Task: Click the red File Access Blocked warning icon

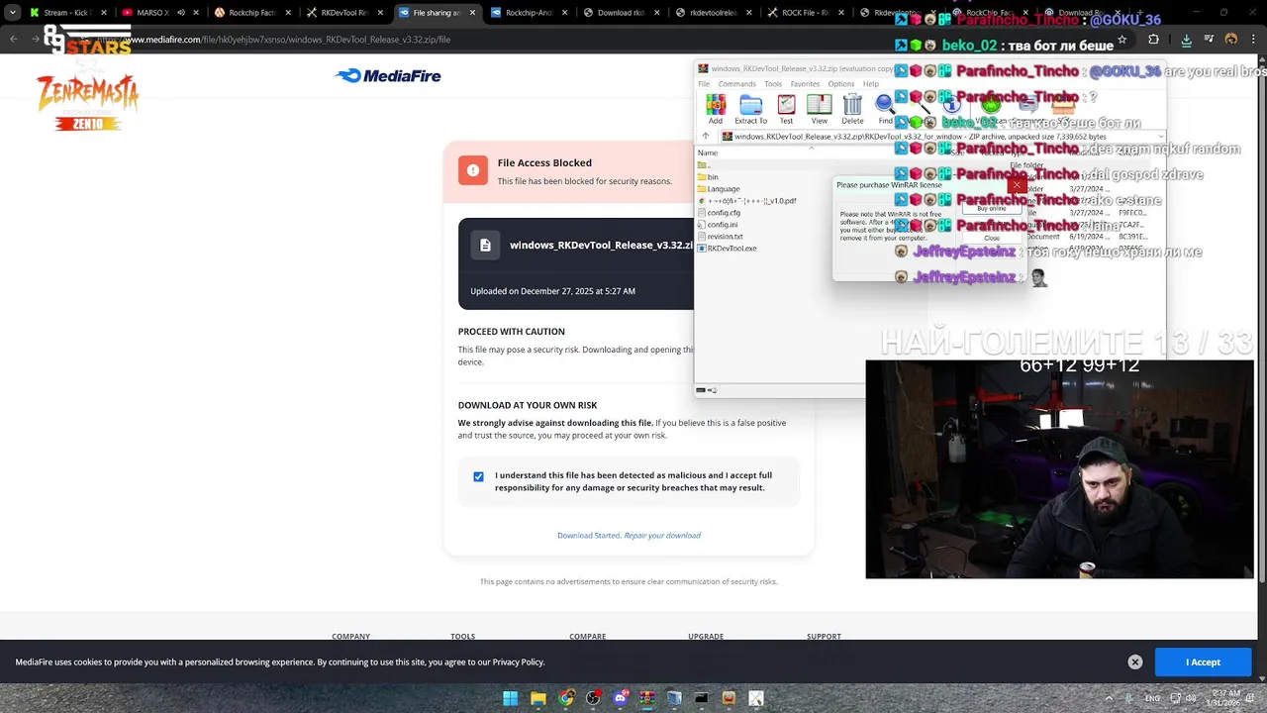Action: click(473, 170)
